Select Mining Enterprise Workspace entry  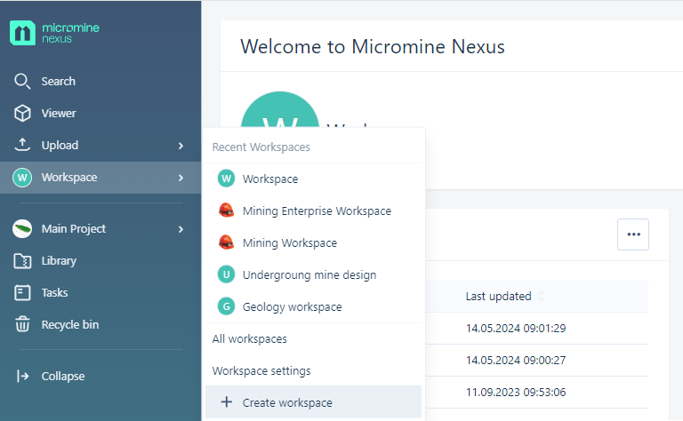click(313, 210)
